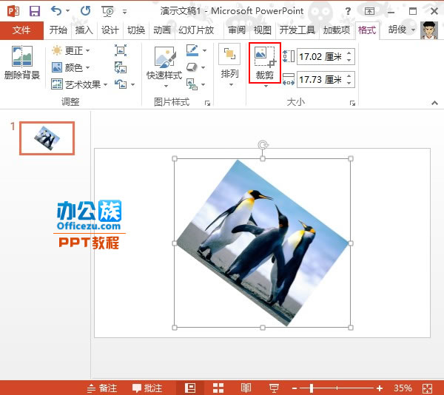Click the reset picture icon

(x=121, y=84)
